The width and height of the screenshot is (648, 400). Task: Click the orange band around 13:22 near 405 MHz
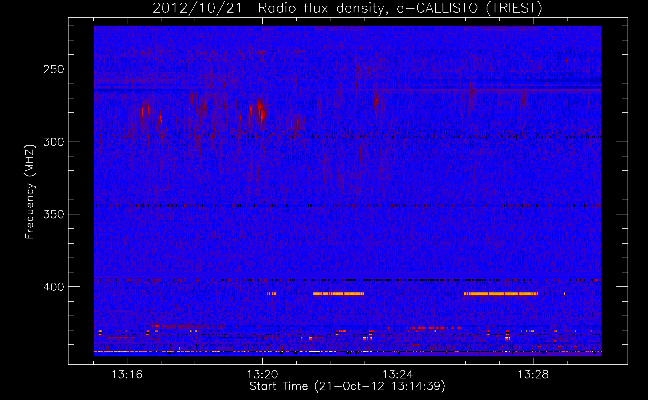pos(338,294)
